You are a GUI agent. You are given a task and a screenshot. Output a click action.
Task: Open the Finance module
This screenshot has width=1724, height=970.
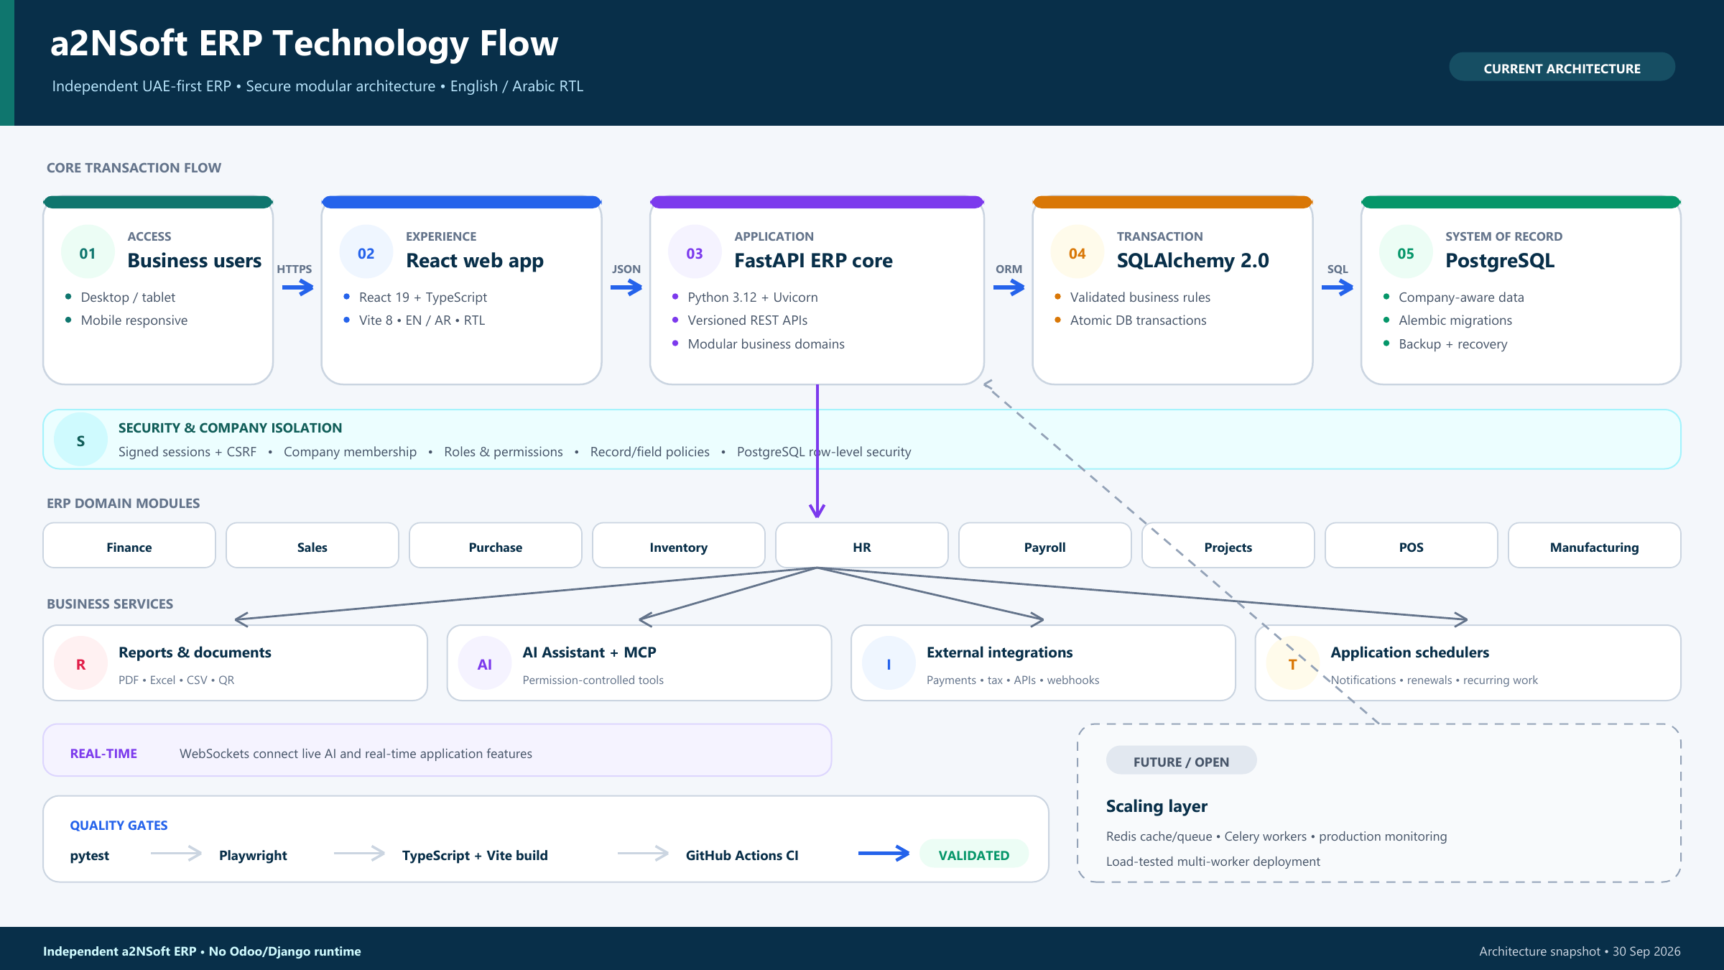(129, 546)
